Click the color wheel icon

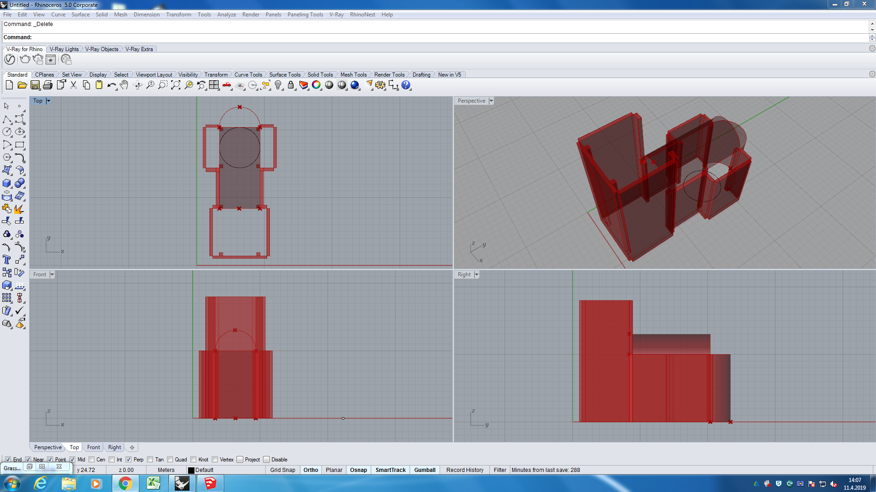pos(316,85)
